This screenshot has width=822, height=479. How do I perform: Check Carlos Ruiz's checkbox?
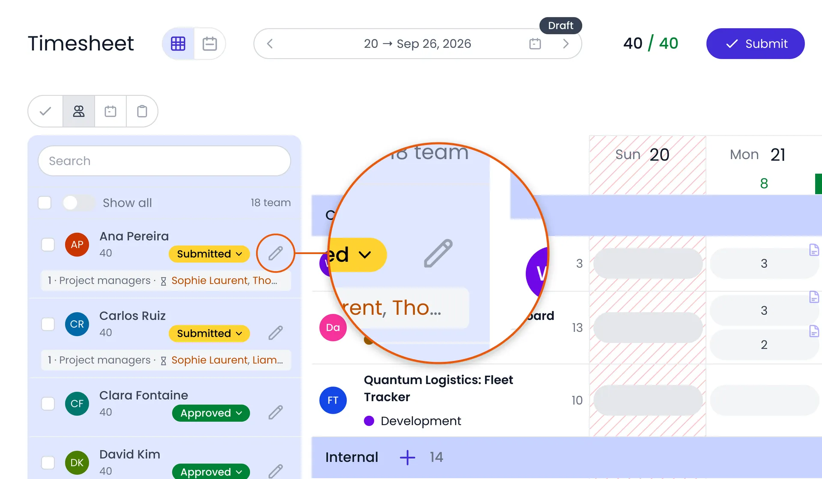coord(48,324)
